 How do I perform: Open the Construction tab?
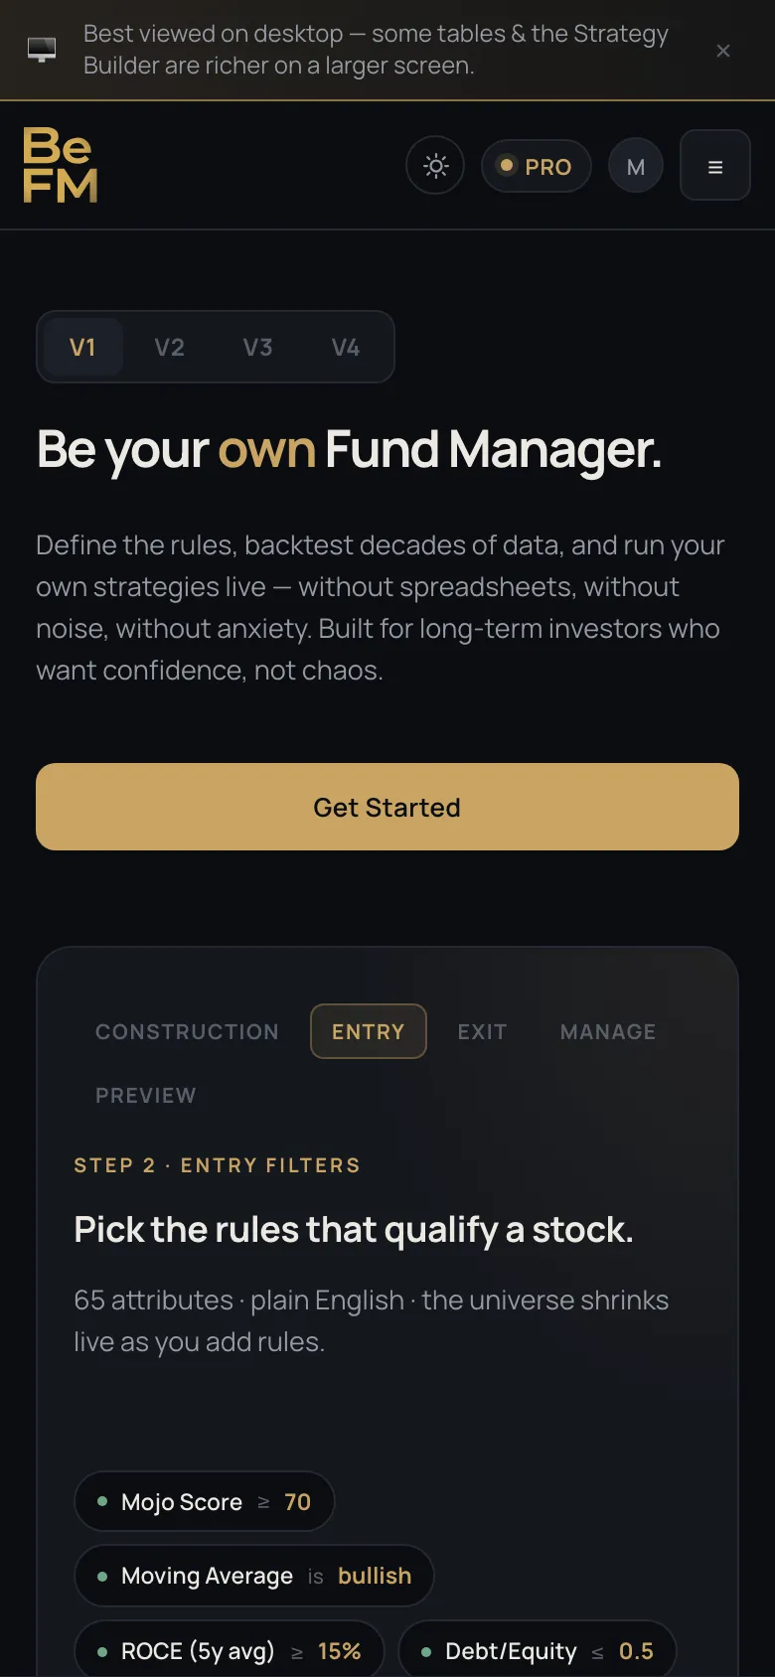coord(187,1031)
